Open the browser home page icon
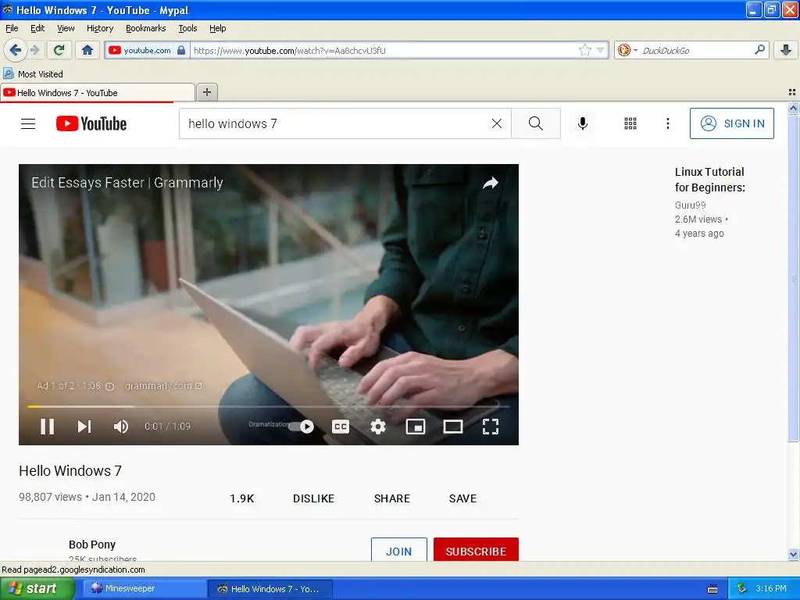Image resolution: width=800 pixels, height=600 pixels. (x=87, y=50)
